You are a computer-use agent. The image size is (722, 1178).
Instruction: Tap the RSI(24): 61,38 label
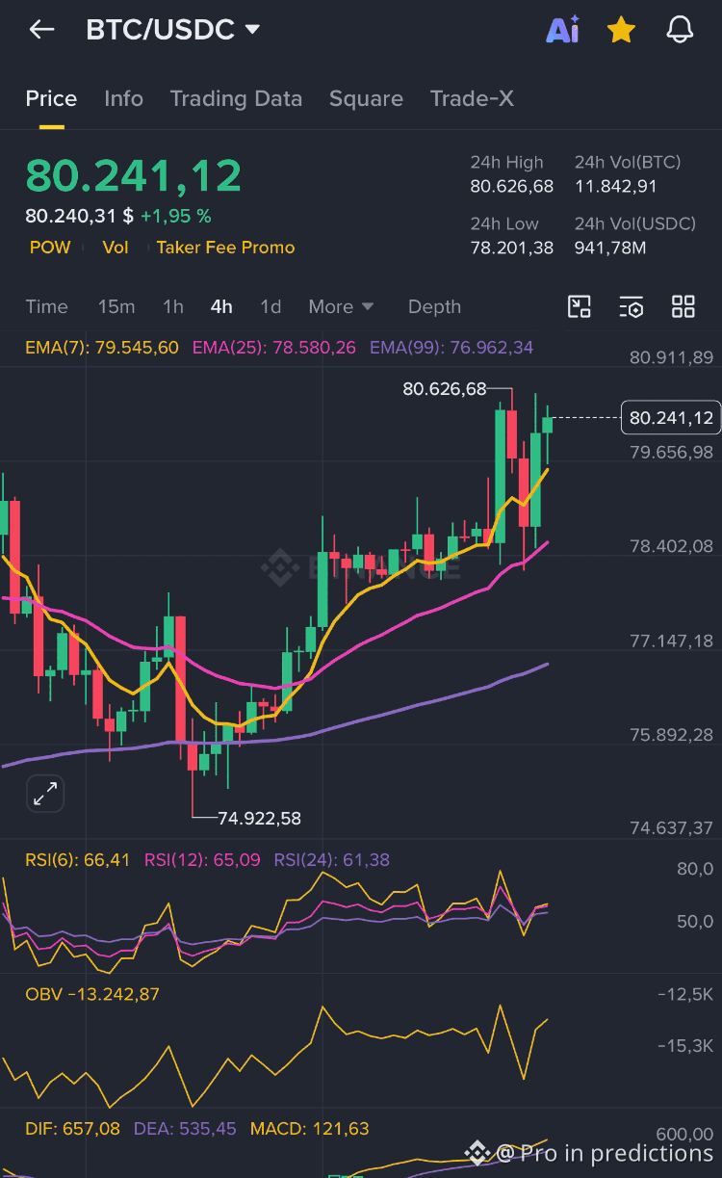click(332, 860)
